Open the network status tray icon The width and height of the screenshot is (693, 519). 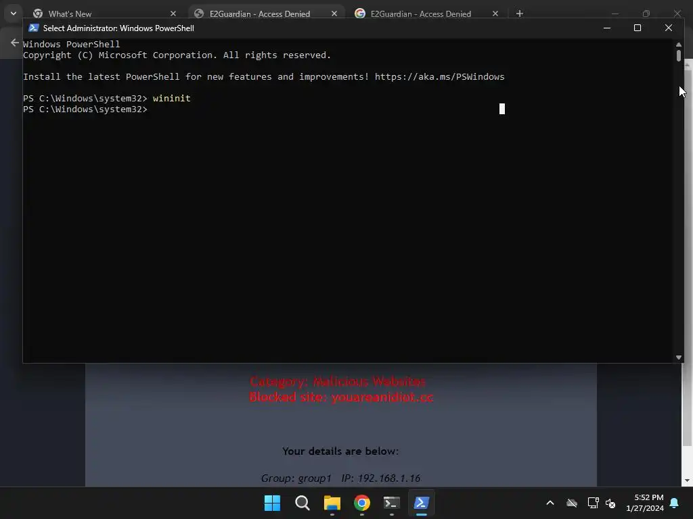(593, 503)
